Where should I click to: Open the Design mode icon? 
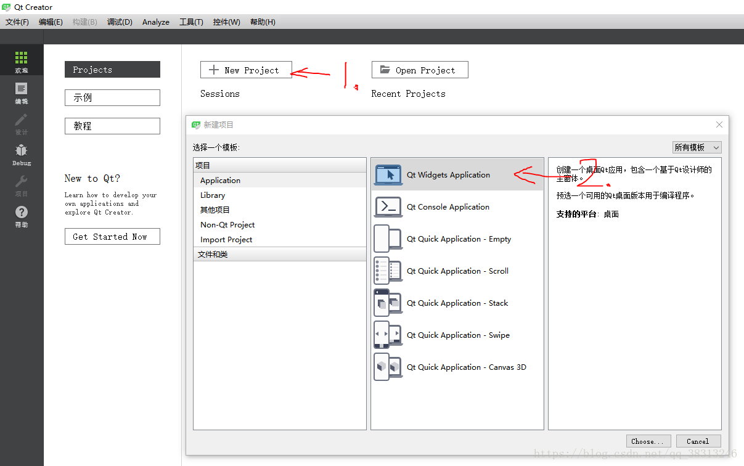pyautogui.click(x=22, y=123)
